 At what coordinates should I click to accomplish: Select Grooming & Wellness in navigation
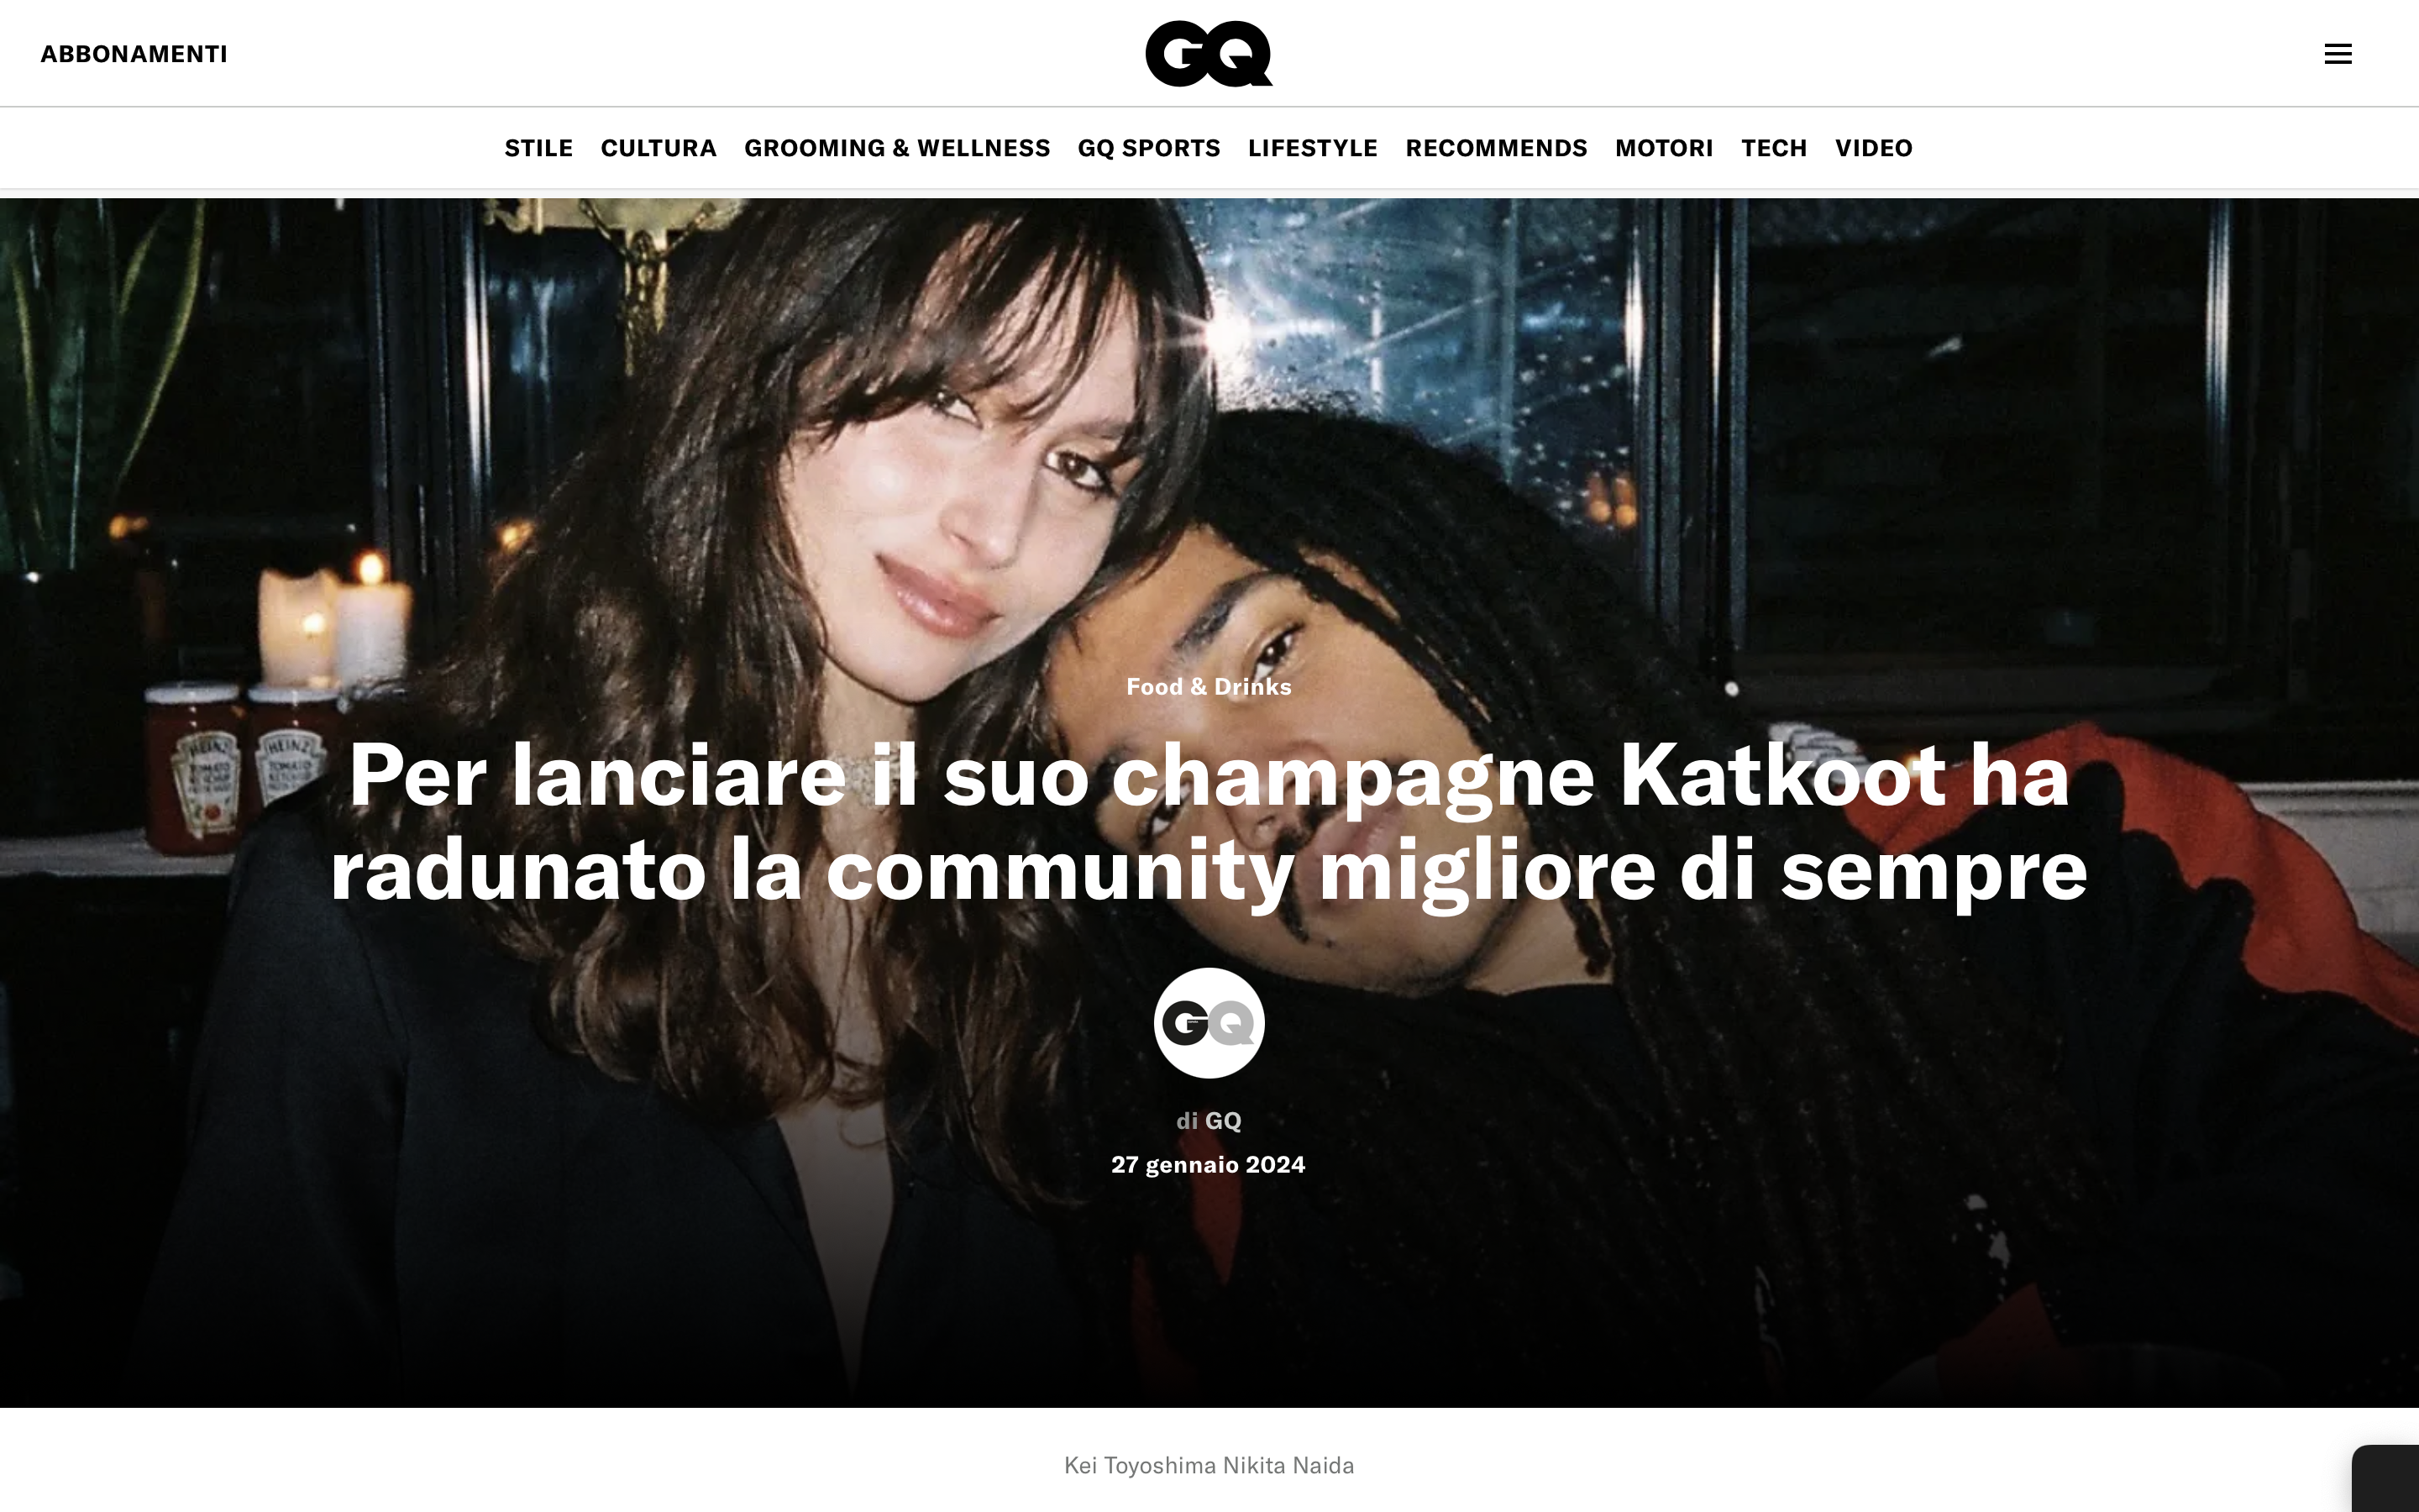pos(897,148)
